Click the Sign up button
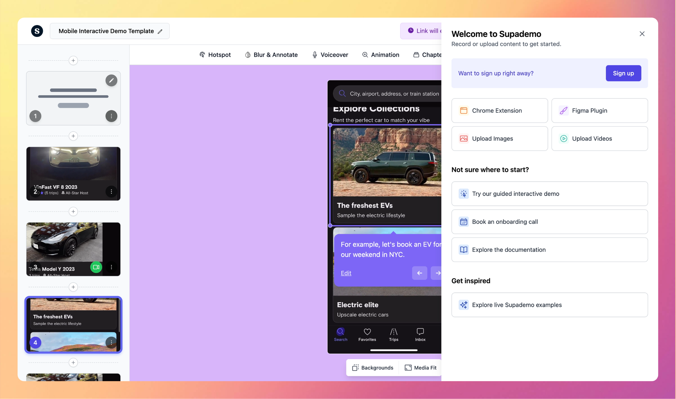The height and width of the screenshot is (399, 676). [623, 73]
